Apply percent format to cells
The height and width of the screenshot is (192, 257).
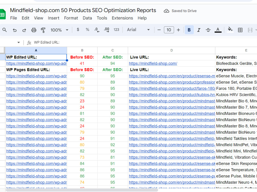pos(87,30)
